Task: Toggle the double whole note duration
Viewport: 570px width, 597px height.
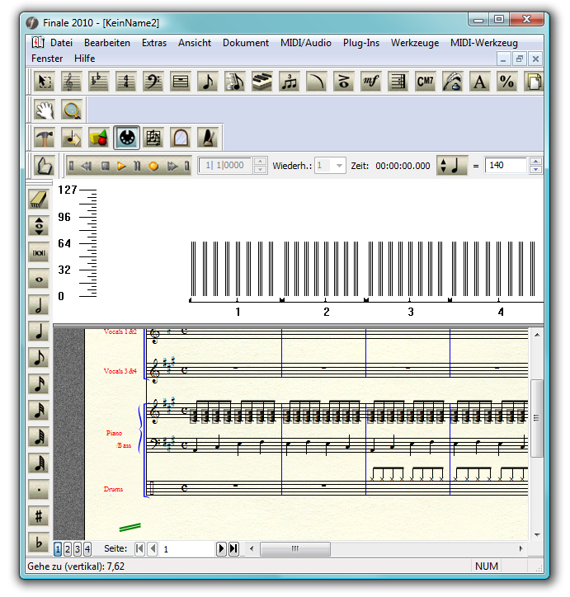Action: coord(39,252)
